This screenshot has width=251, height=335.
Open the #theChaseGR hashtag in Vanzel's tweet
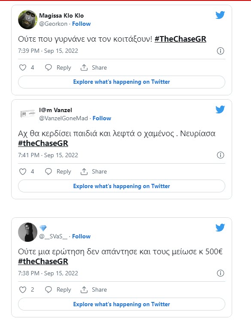pos(43,143)
